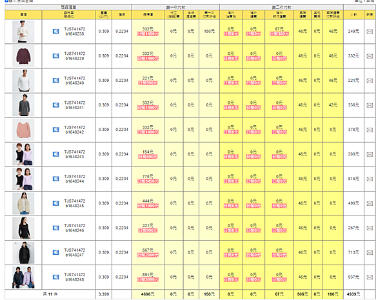Click the 150元 value in first row
This screenshot has width=387, height=300.
[209, 32]
